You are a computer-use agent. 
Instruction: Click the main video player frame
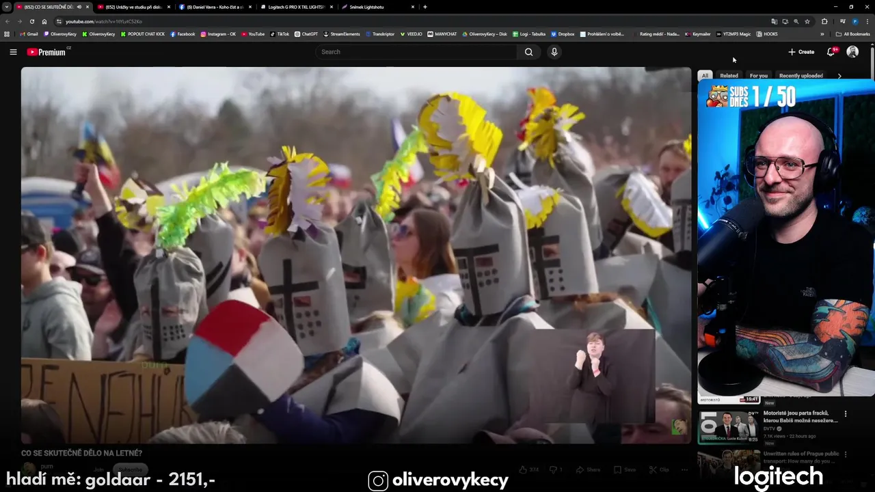pos(355,255)
